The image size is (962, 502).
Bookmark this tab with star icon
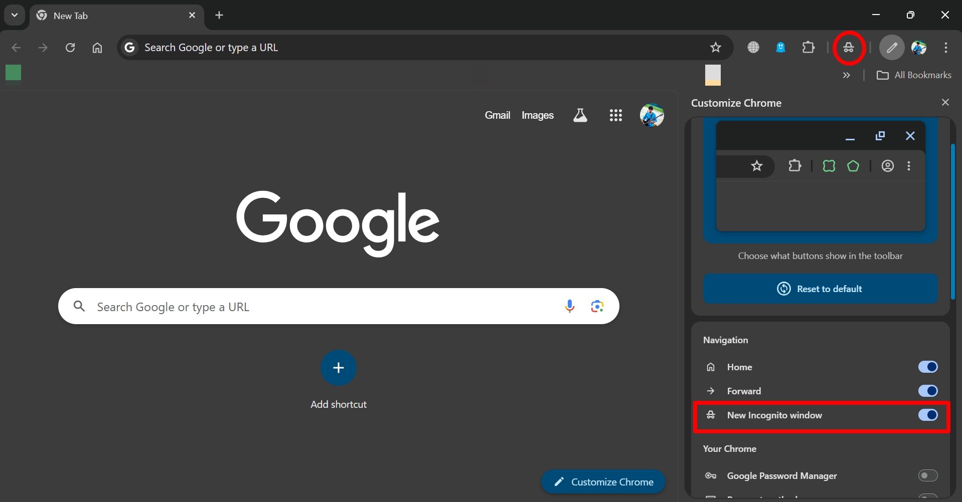715,48
